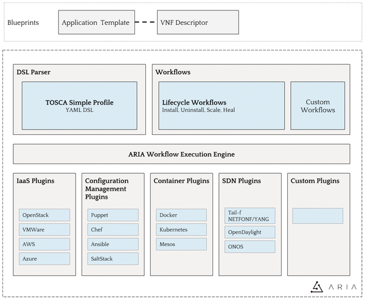Select the Kubernetes plugin box

[x=181, y=230]
